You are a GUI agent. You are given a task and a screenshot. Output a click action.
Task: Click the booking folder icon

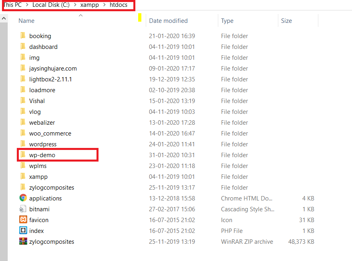click(23, 36)
